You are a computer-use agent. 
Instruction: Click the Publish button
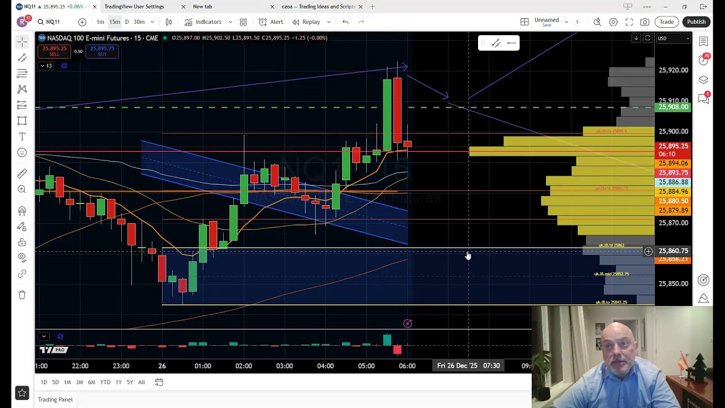click(x=696, y=22)
